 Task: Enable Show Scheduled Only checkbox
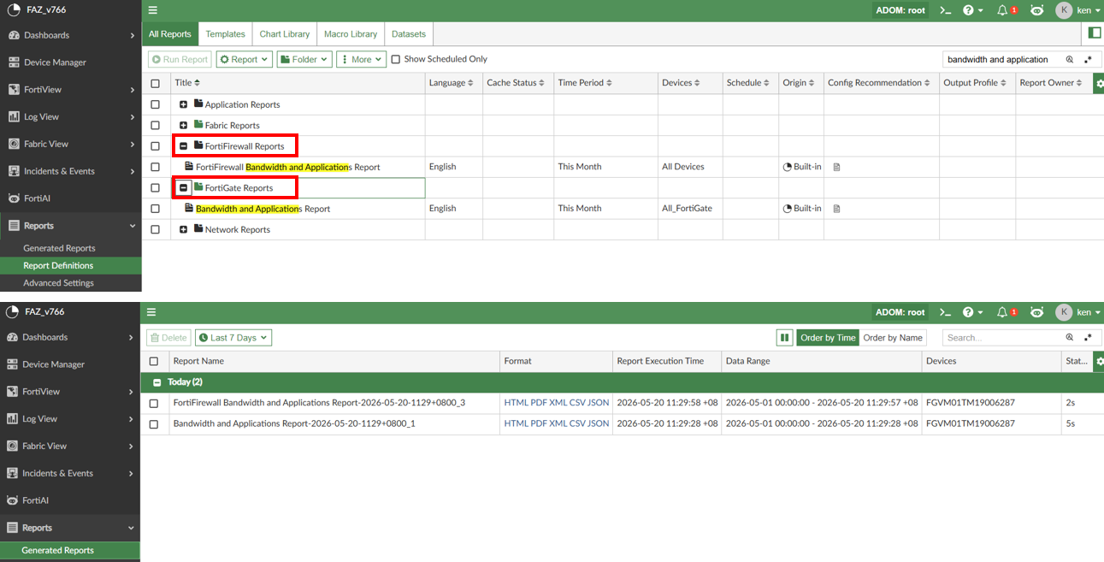click(395, 59)
